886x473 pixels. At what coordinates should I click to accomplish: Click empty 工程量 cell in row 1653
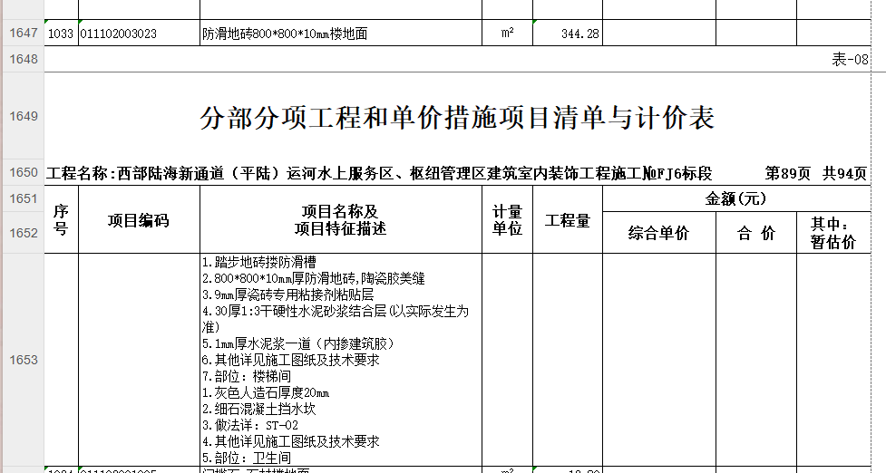click(568, 360)
